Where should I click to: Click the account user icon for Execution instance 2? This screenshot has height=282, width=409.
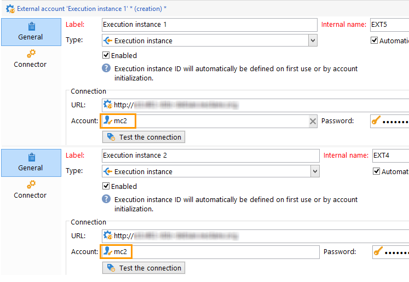108,252
